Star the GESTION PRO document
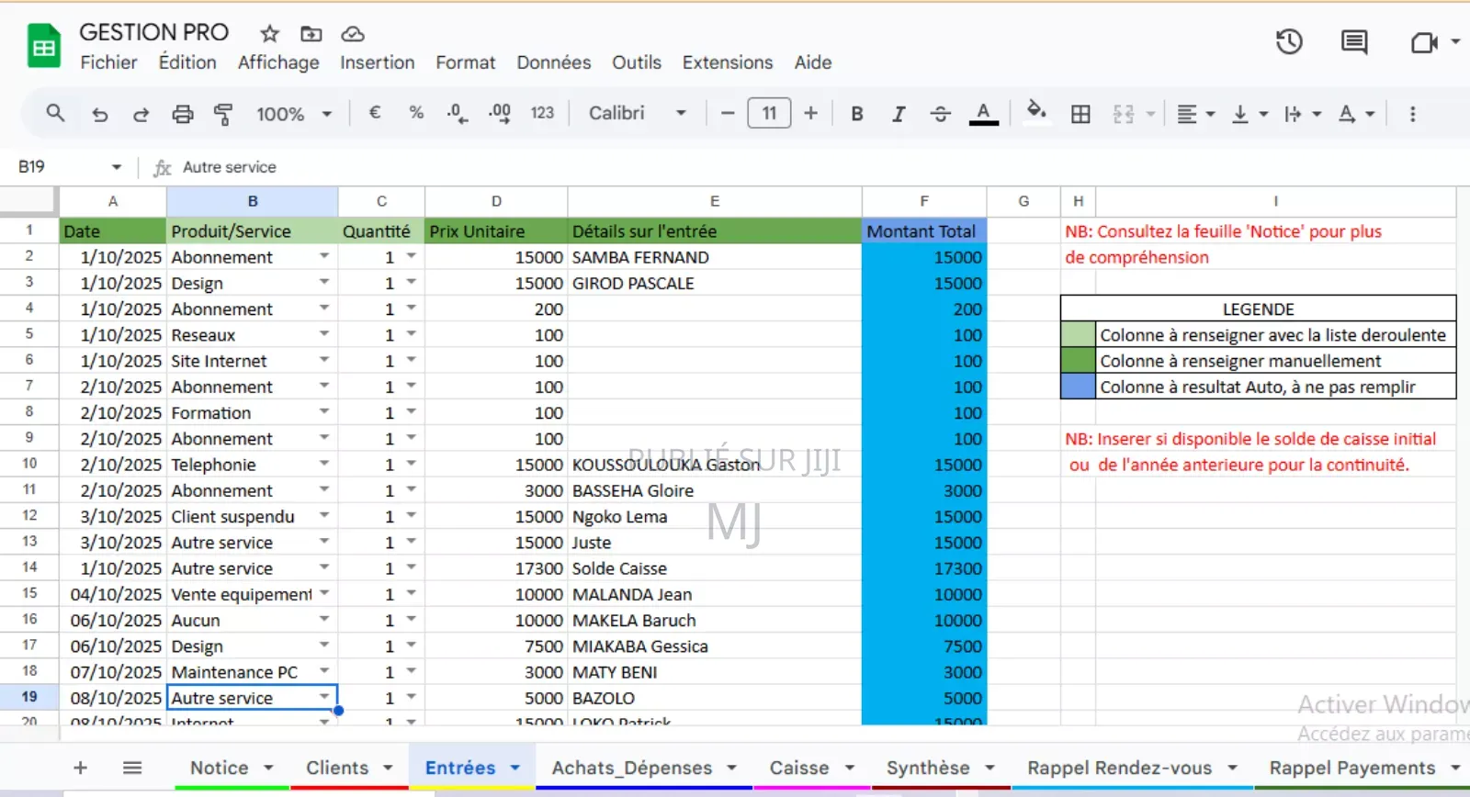 tap(269, 34)
